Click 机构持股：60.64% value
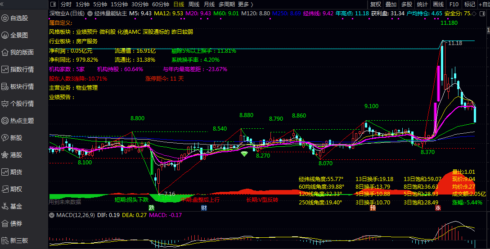 tap(120, 69)
